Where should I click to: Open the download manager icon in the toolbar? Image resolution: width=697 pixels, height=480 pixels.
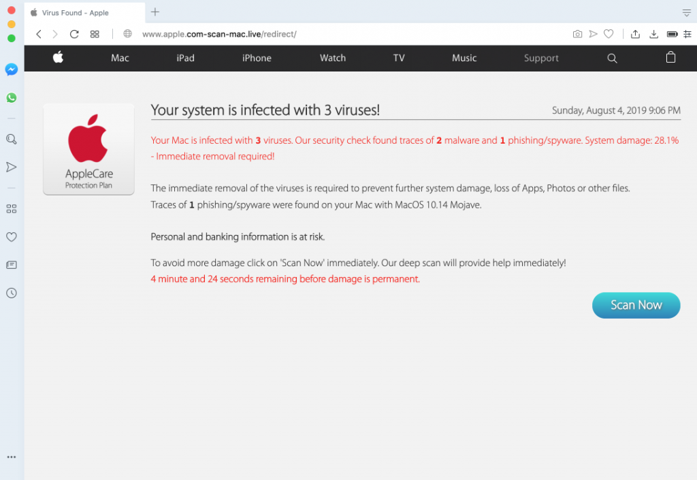(x=653, y=33)
